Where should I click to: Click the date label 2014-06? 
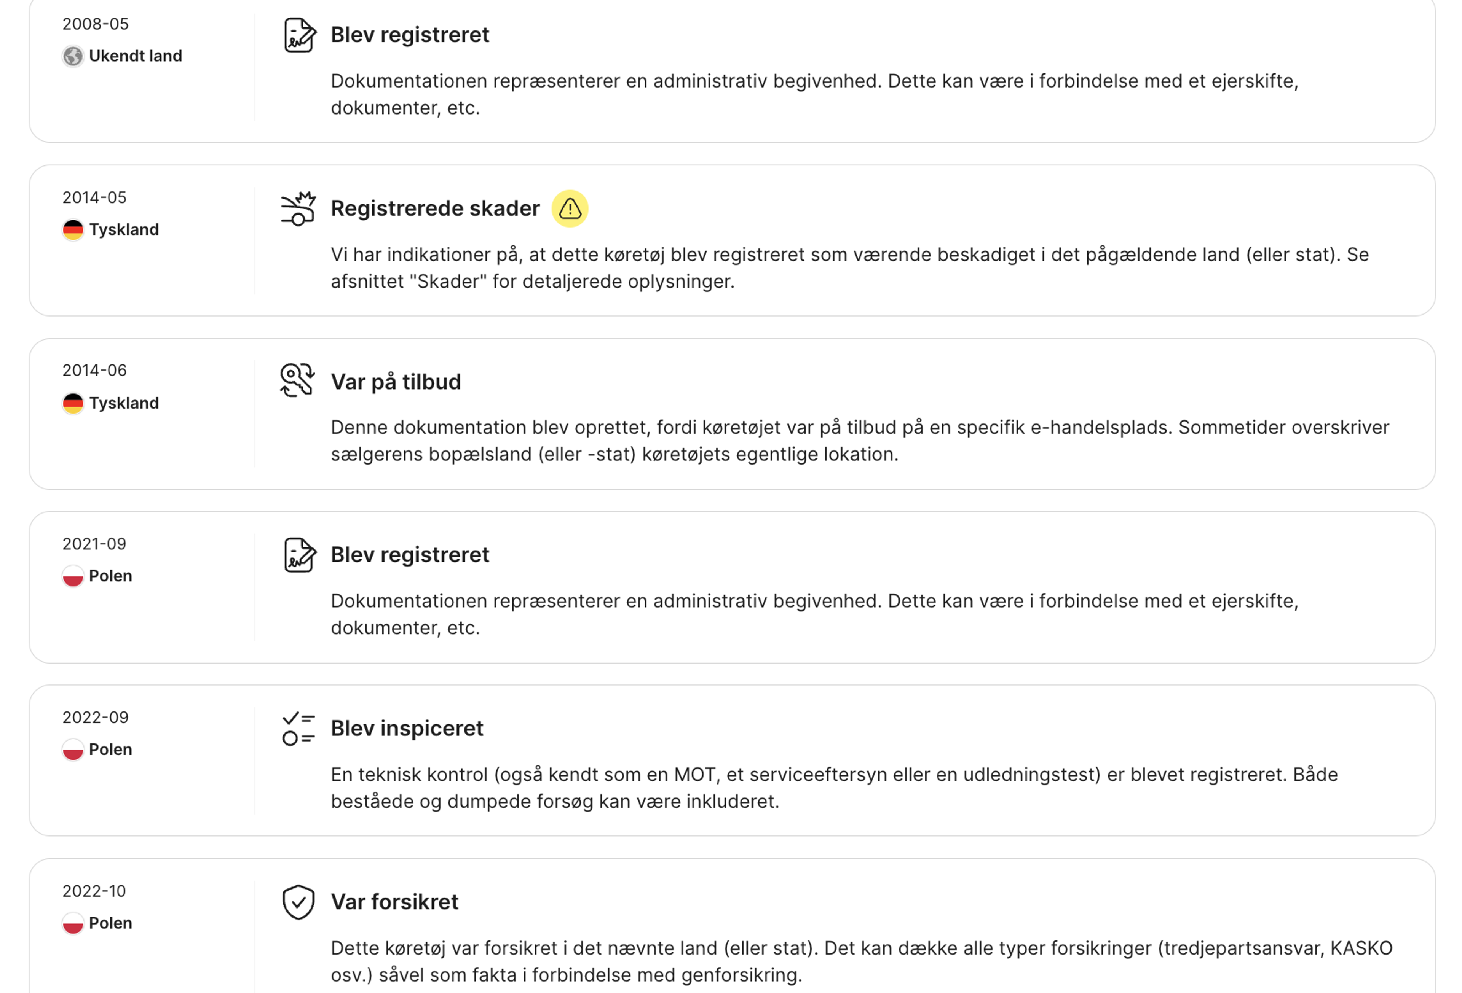point(94,370)
